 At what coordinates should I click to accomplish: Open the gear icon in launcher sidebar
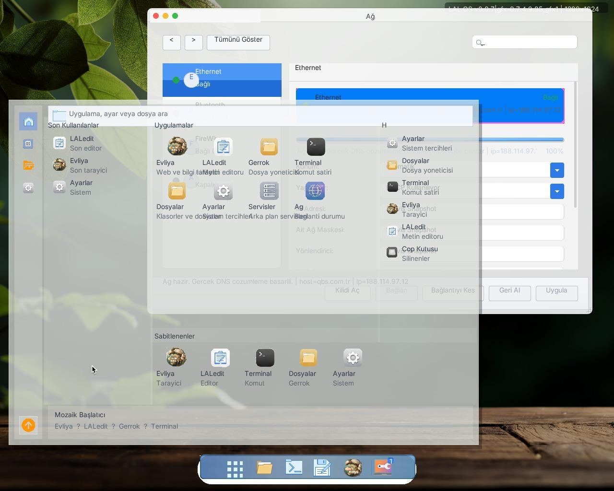tap(28, 187)
